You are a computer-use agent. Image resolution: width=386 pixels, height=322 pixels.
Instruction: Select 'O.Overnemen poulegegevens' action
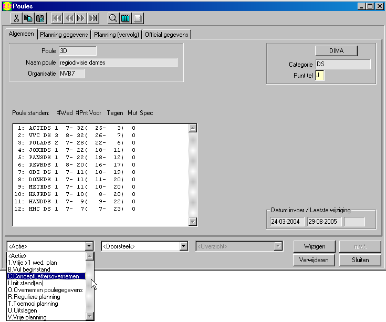click(x=47, y=290)
